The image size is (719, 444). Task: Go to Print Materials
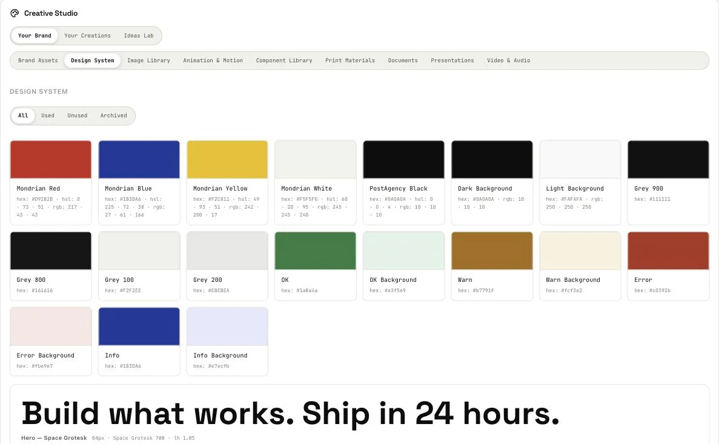(350, 60)
